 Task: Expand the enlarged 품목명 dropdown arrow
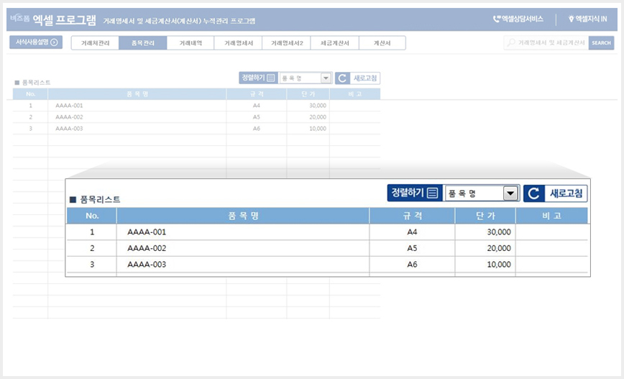pos(510,193)
